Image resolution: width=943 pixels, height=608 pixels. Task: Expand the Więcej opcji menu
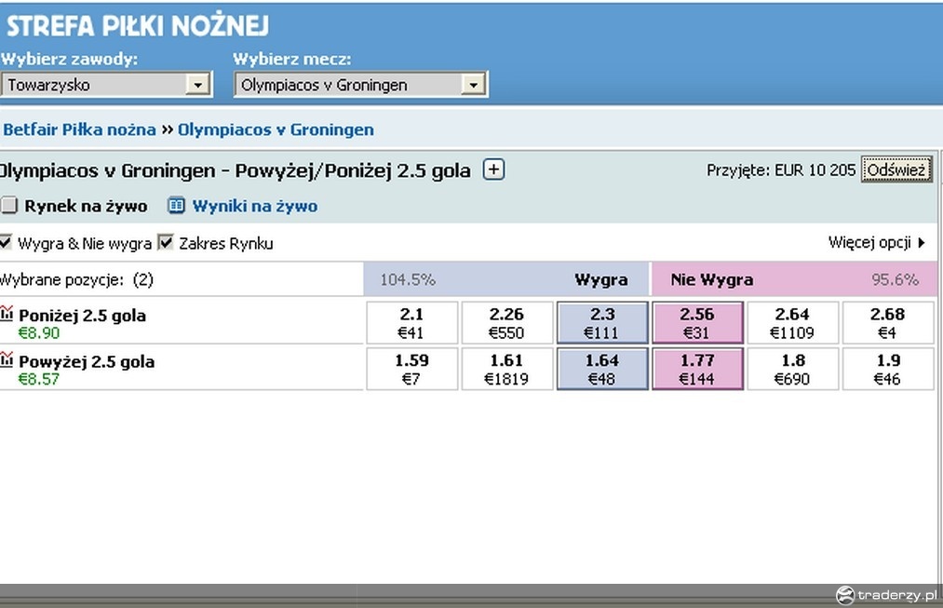coord(877,242)
